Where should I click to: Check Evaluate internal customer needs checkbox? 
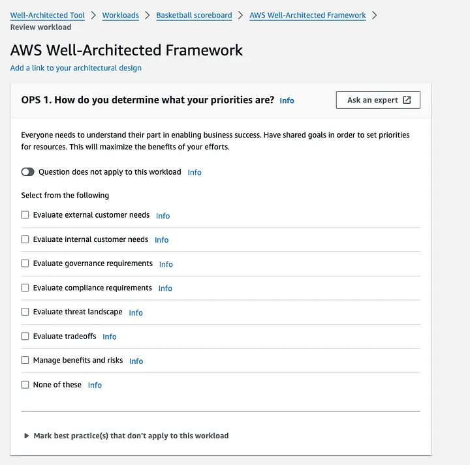click(x=25, y=239)
